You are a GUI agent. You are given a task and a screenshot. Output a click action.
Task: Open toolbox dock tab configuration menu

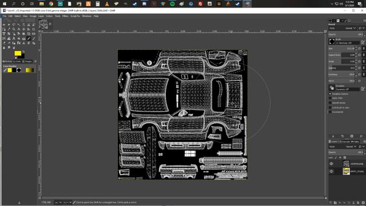pos(35,61)
